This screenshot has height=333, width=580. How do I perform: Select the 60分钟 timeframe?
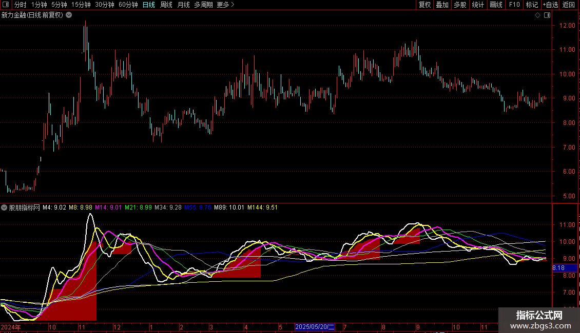[x=128, y=5]
